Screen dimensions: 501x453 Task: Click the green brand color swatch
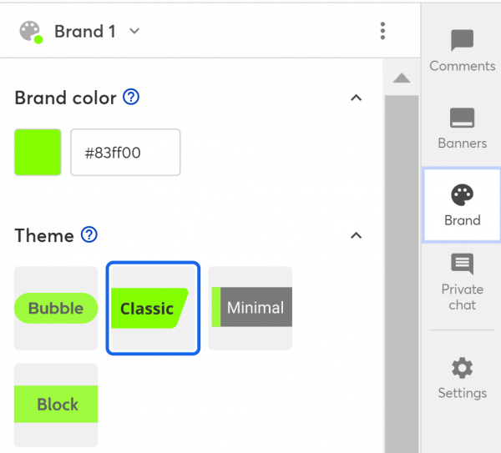point(38,153)
